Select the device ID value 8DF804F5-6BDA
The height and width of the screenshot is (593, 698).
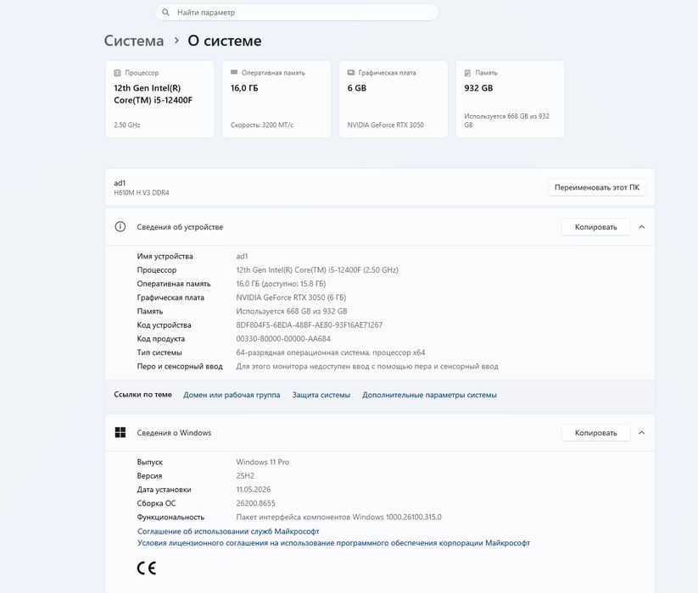click(310, 325)
